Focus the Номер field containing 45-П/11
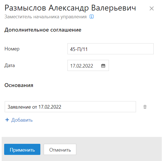 click(111, 49)
